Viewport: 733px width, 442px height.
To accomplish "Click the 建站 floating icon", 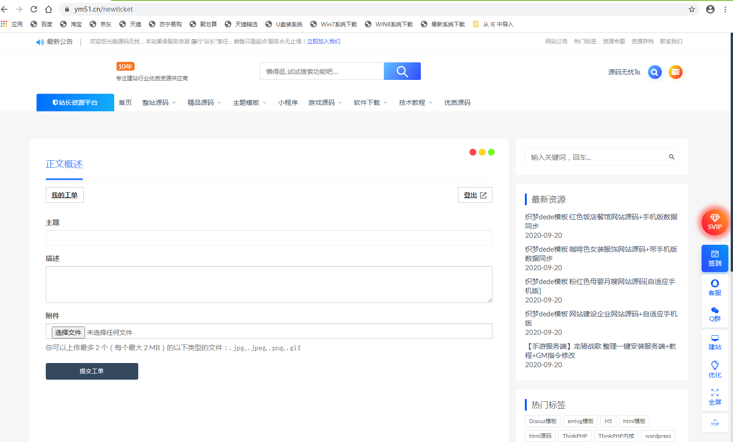I will pos(715,342).
